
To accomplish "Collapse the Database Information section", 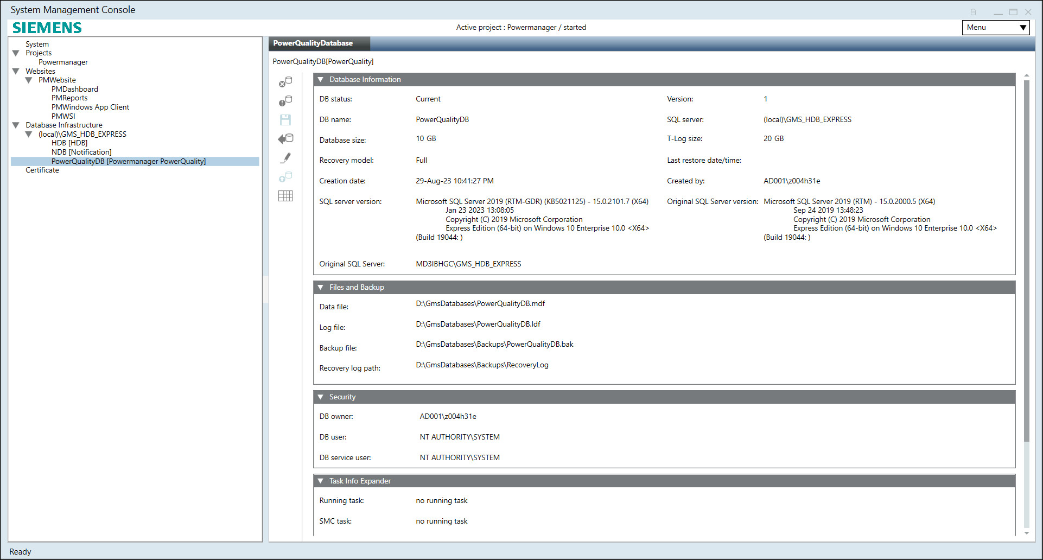I will click(321, 80).
